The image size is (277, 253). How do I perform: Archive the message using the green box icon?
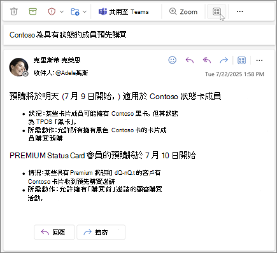32,11
